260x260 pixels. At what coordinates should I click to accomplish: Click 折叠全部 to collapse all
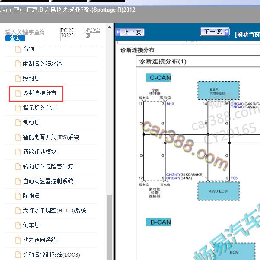click(92, 33)
